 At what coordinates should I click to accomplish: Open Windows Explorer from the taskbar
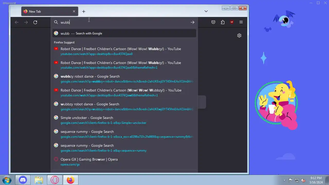(39, 180)
